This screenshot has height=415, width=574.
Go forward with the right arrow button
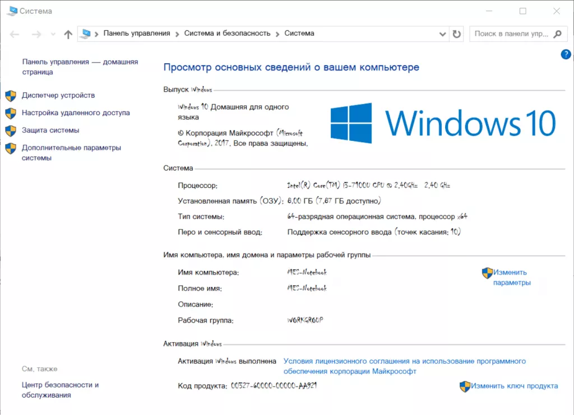pyautogui.click(x=36, y=34)
